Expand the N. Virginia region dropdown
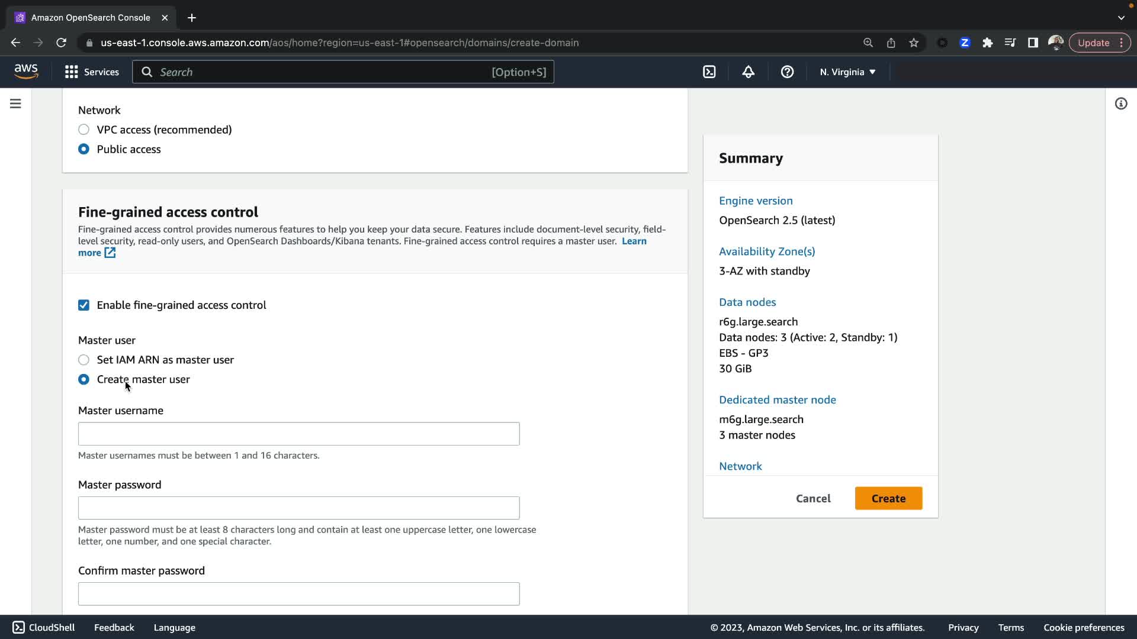The image size is (1137, 639). click(847, 72)
